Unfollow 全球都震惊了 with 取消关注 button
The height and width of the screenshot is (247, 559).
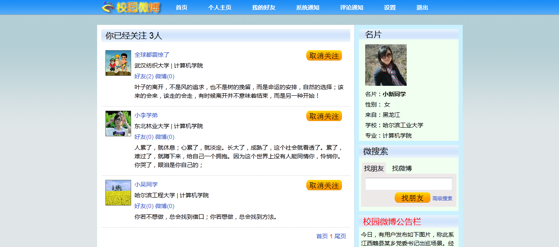tap(324, 56)
